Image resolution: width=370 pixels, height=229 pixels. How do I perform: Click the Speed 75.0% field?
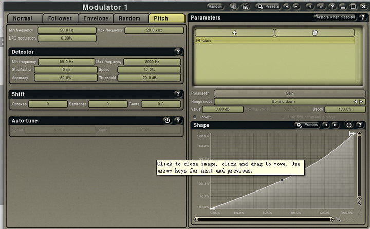pyautogui.click(x=149, y=69)
